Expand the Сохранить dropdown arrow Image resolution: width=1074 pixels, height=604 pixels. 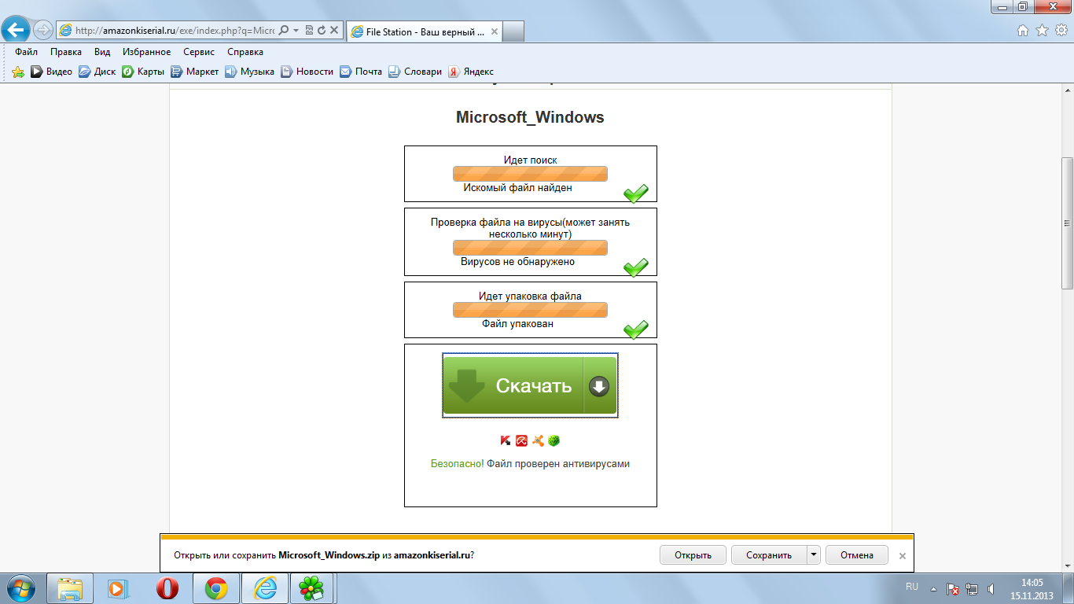pyautogui.click(x=813, y=554)
